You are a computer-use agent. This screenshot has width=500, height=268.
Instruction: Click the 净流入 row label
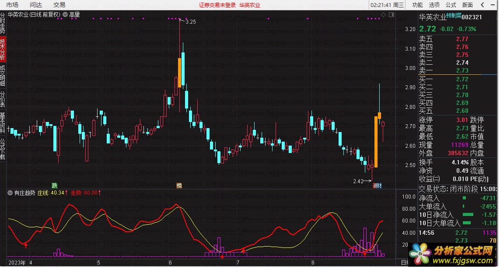click(429, 198)
